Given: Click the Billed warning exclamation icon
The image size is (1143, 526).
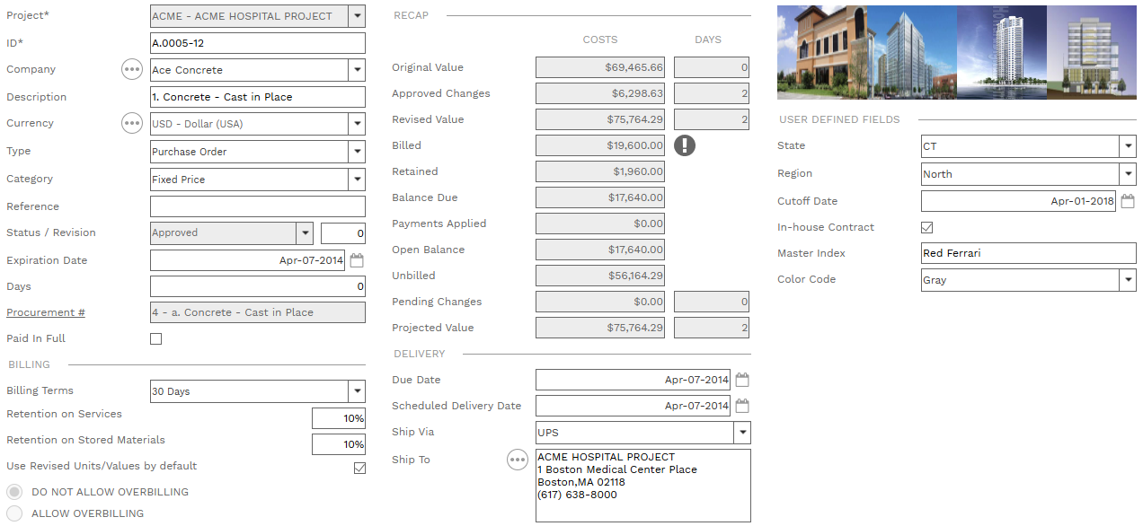Looking at the screenshot, I should point(685,145).
